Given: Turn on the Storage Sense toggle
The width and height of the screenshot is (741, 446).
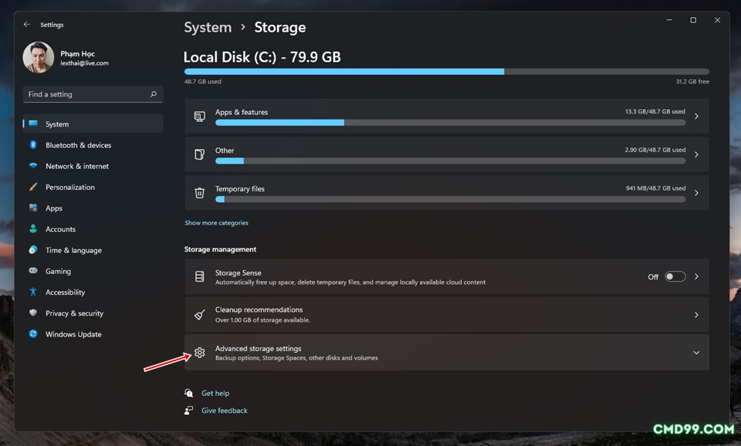Looking at the screenshot, I should 675,276.
